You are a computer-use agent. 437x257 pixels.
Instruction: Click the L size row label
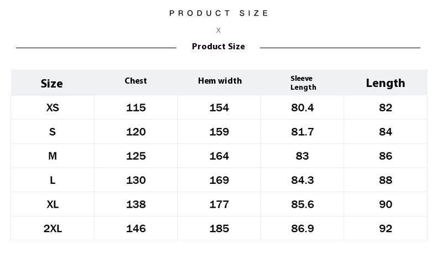point(53,180)
